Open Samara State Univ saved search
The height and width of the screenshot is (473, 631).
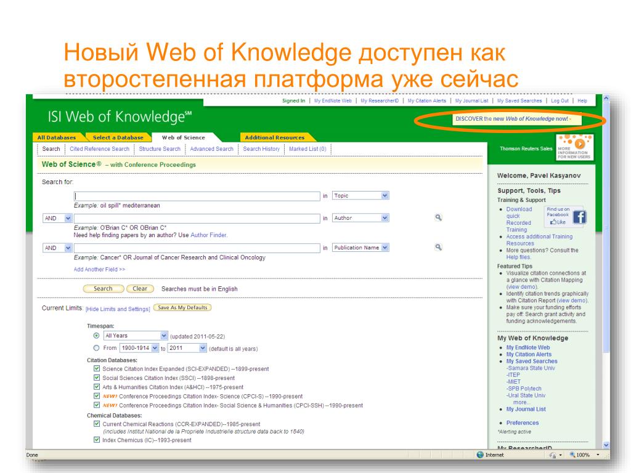(531, 368)
